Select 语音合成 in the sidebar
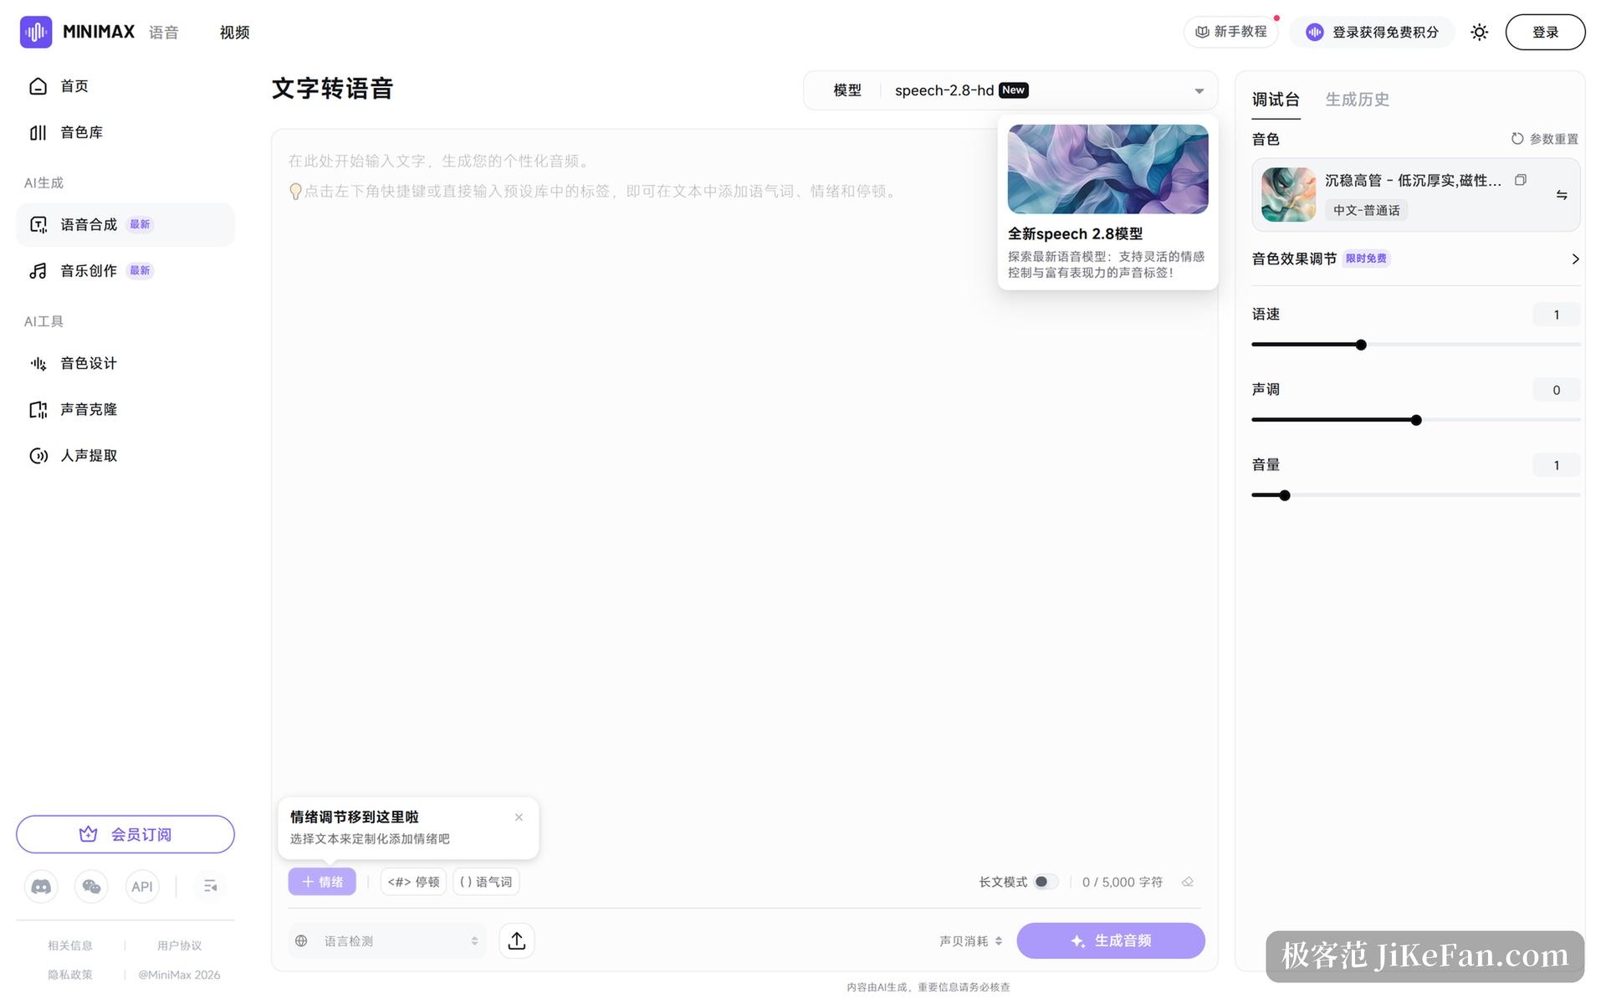The width and height of the screenshot is (1606, 1004). pos(125,224)
